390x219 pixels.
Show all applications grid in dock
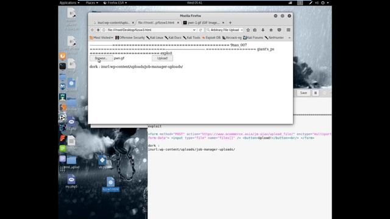click(x=62, y=169)
